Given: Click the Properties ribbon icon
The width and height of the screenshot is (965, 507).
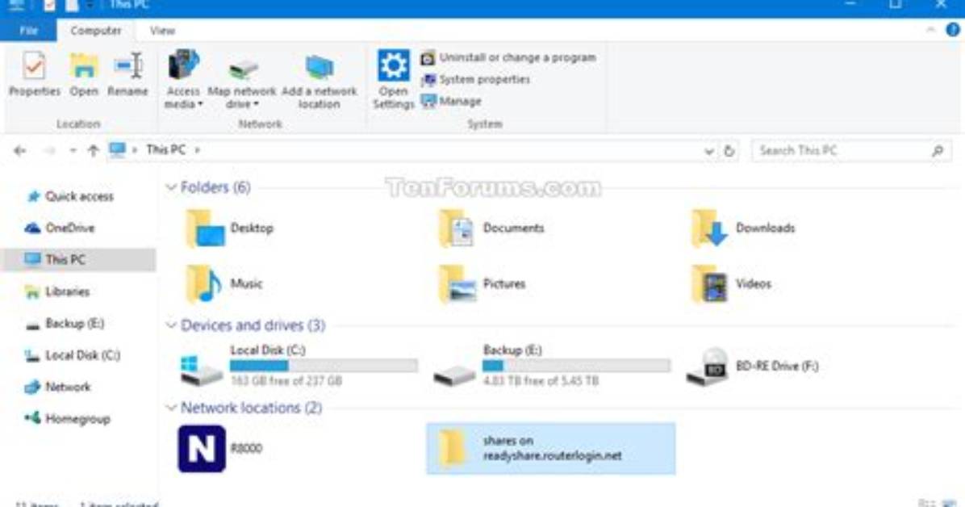Looking at the screenshot, I should (x=34, y=74).
